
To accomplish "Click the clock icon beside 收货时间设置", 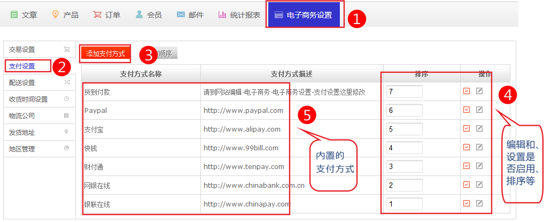I will coord(67,98).
